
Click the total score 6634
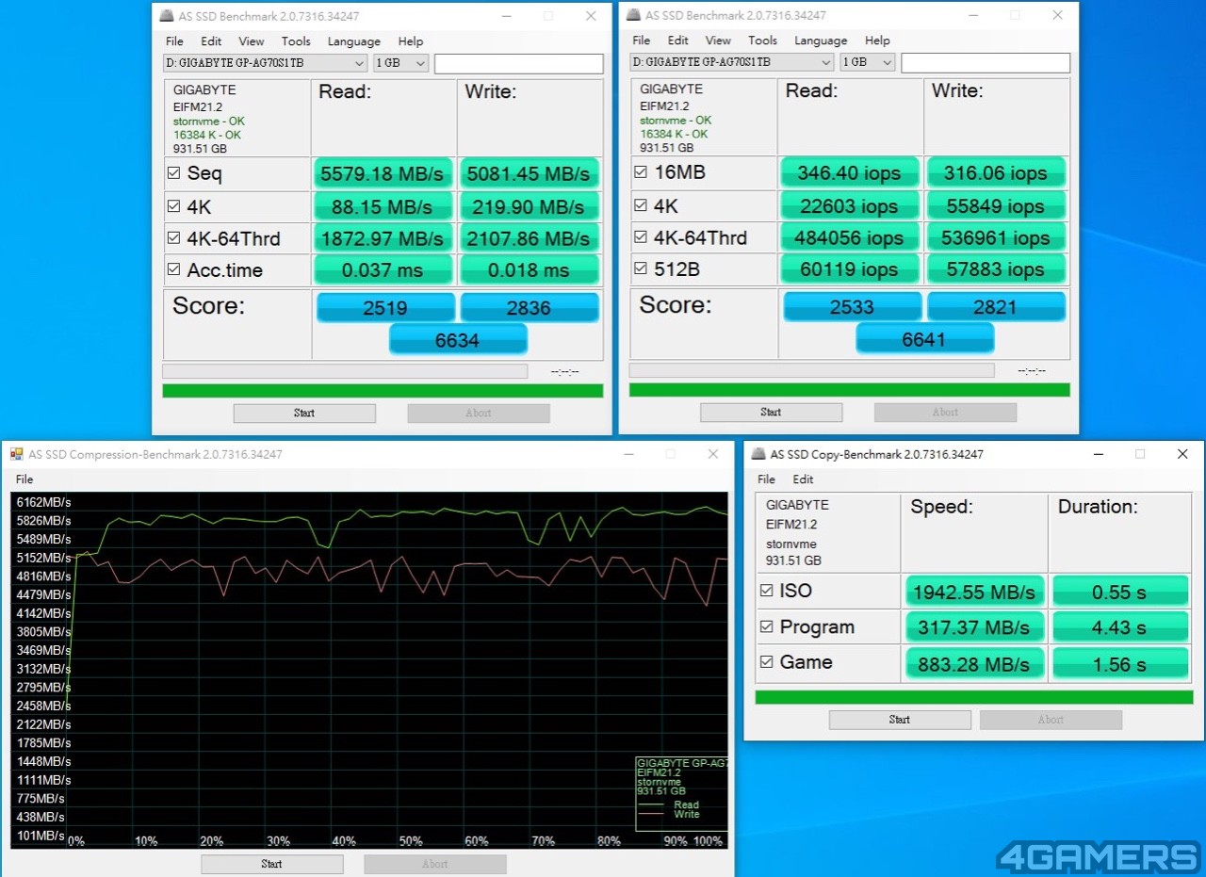pyautogui.click(x=458, y=340)
